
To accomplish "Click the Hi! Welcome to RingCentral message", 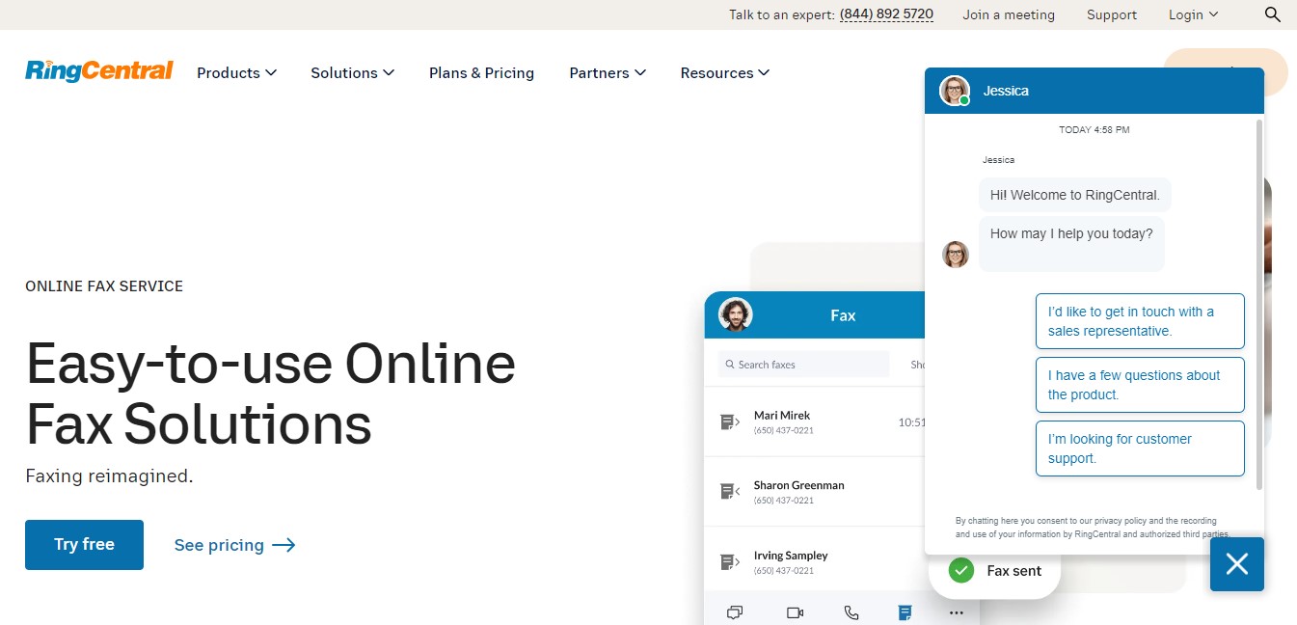I will coord(1074,195).
